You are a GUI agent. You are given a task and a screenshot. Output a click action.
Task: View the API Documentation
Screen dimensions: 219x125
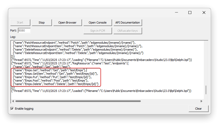[x=128, y=23]
